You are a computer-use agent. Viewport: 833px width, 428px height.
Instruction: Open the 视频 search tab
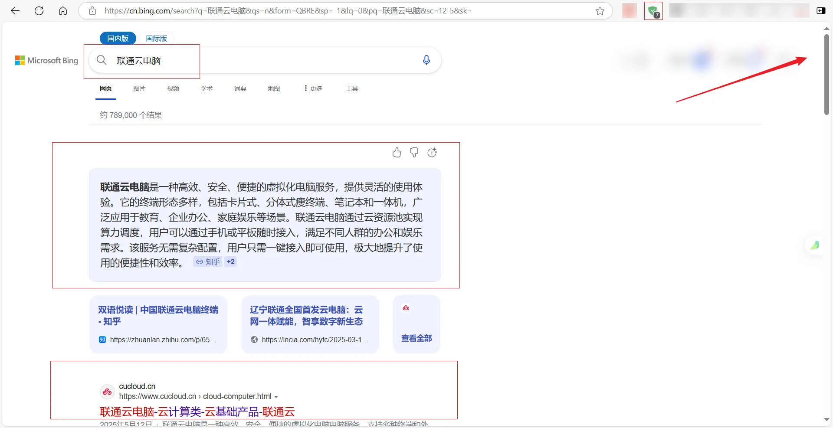[173, 88]
